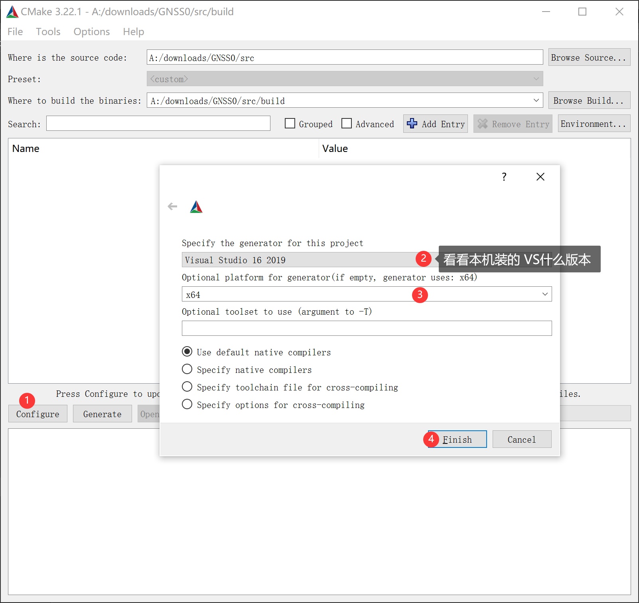This screenshot has width=639, height=603.
Task: Select Specify native compilers option
Action: [x=187, y=369]
